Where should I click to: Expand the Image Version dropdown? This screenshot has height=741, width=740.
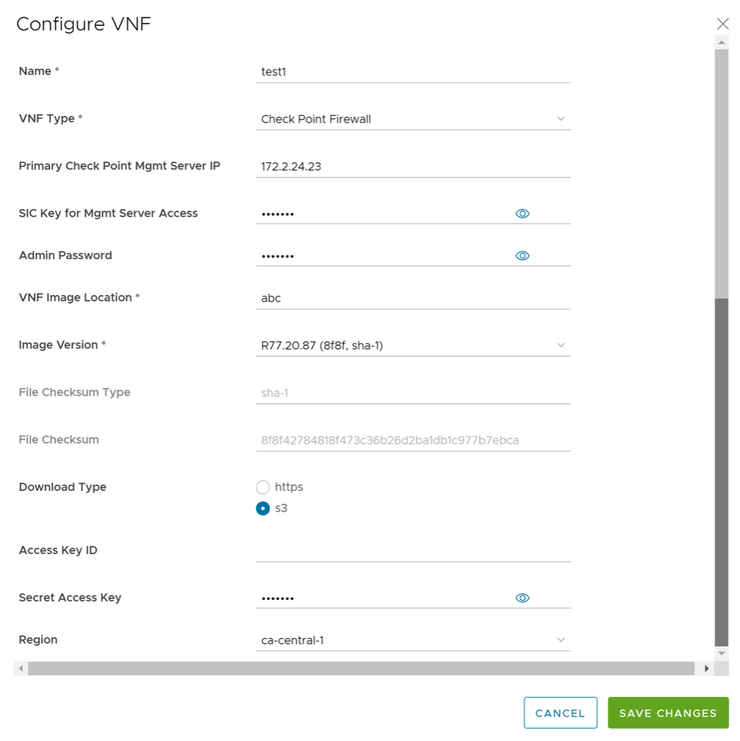(412, 345)
